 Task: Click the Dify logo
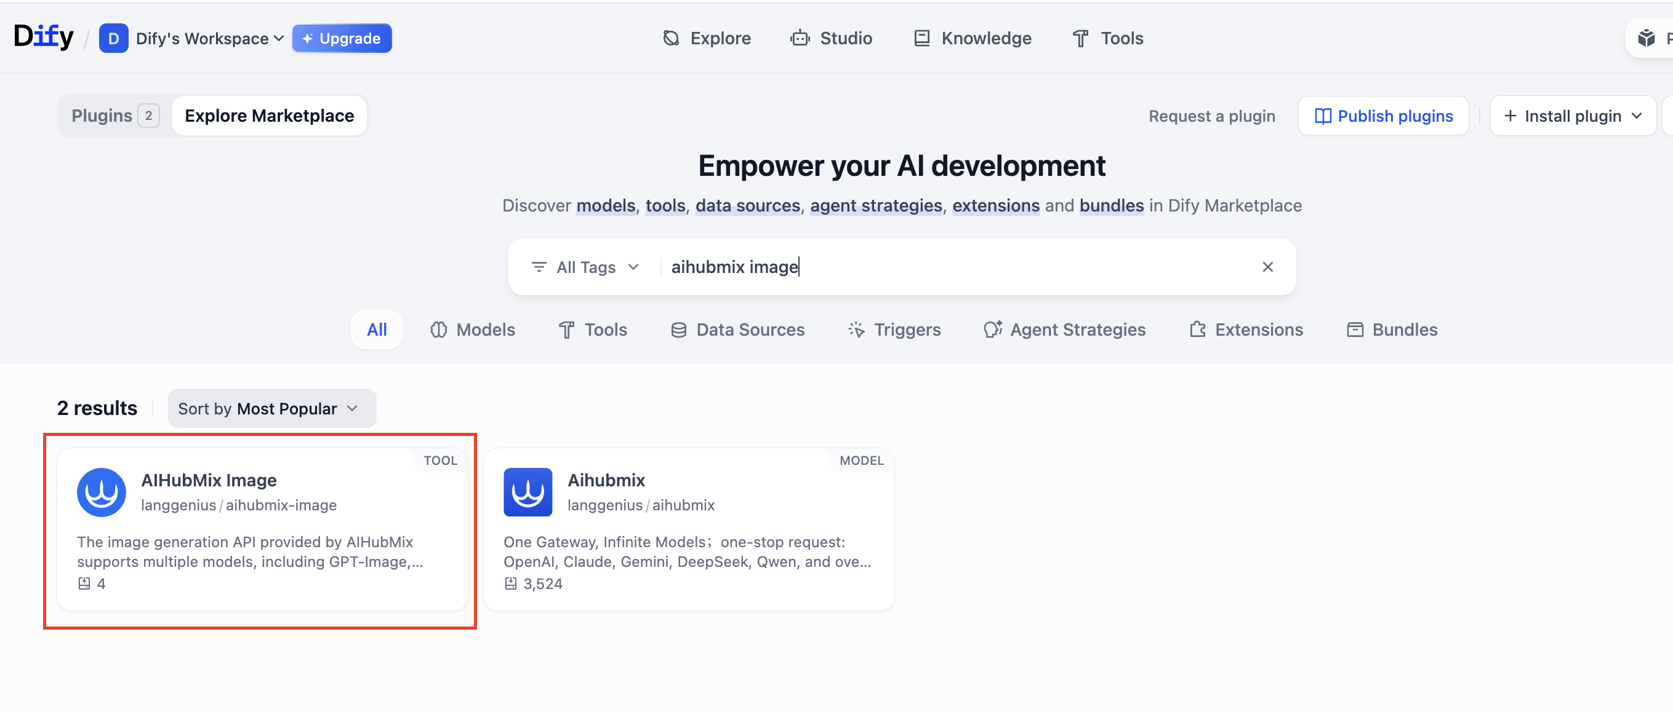(x=43, y=37)
